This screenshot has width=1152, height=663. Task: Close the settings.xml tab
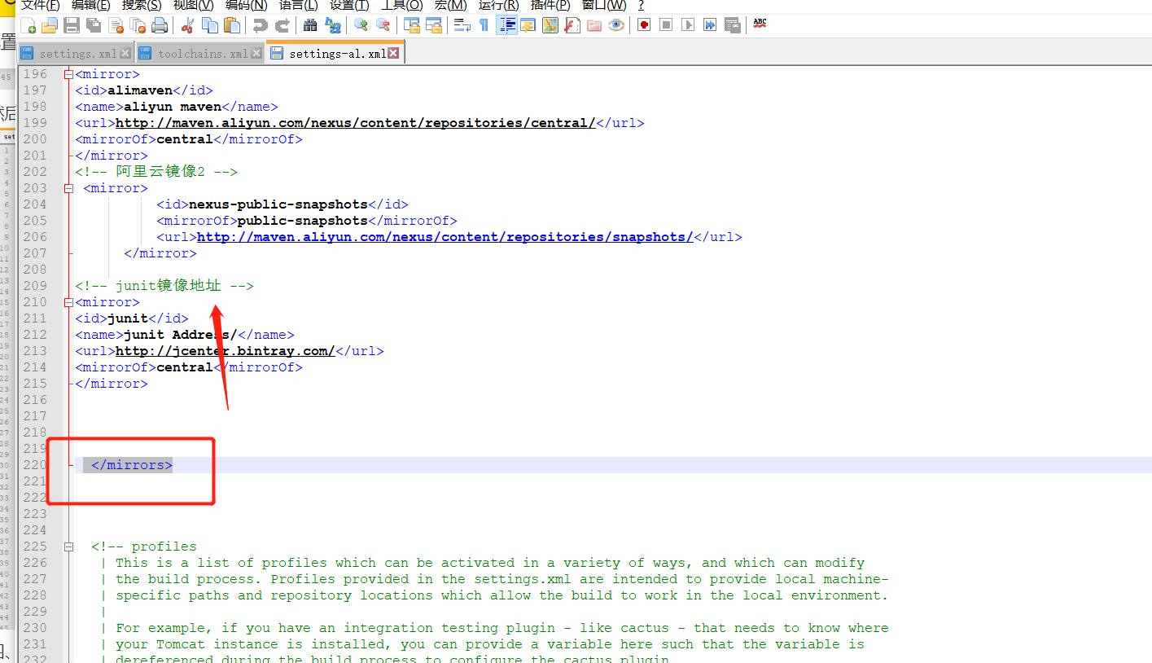pyautogui.click(x=125, y=54)
